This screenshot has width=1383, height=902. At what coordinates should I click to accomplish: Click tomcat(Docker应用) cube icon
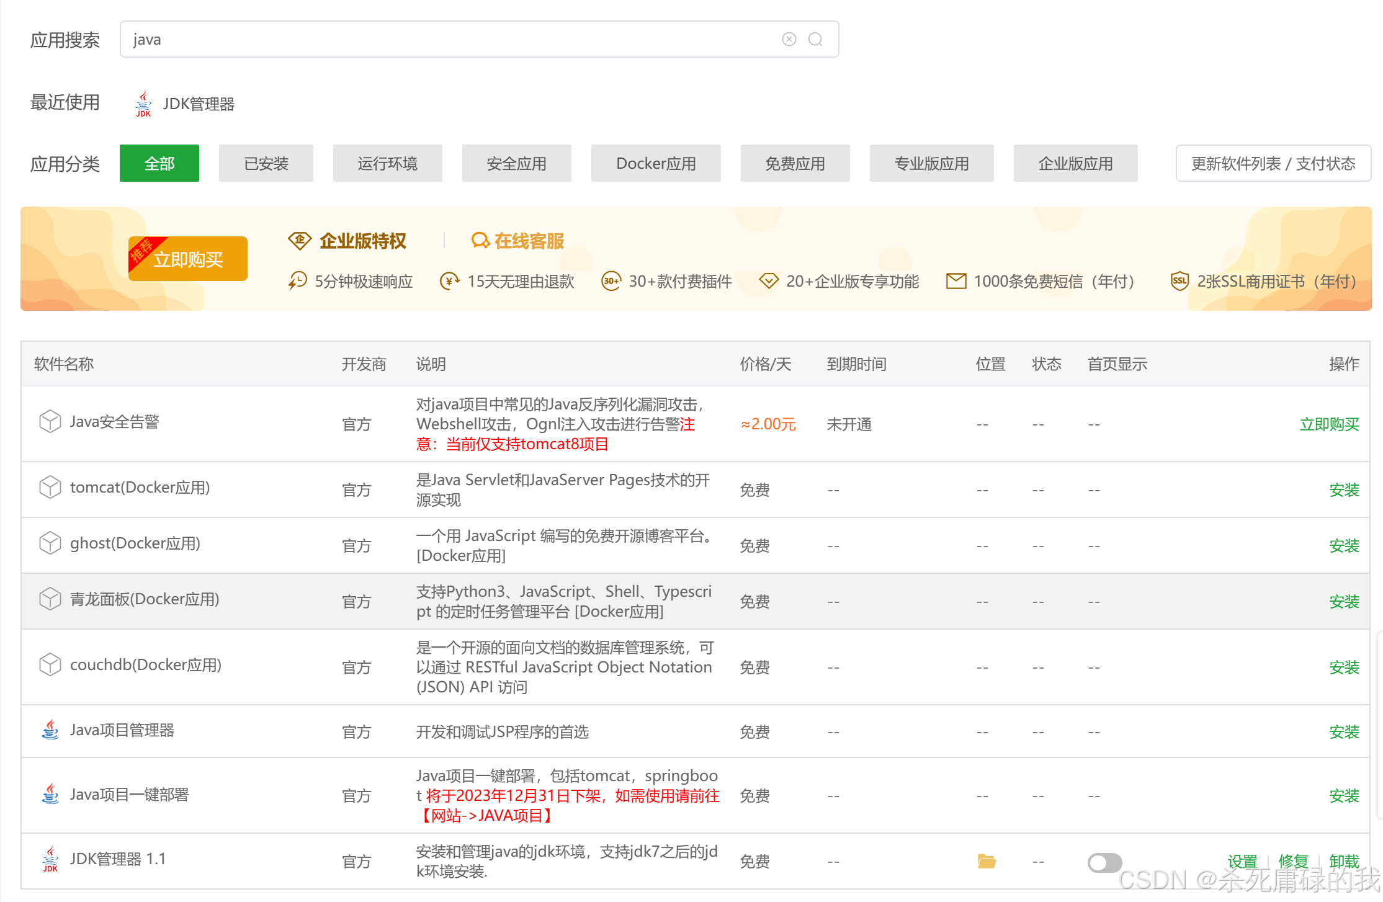(x=50, y=487)
